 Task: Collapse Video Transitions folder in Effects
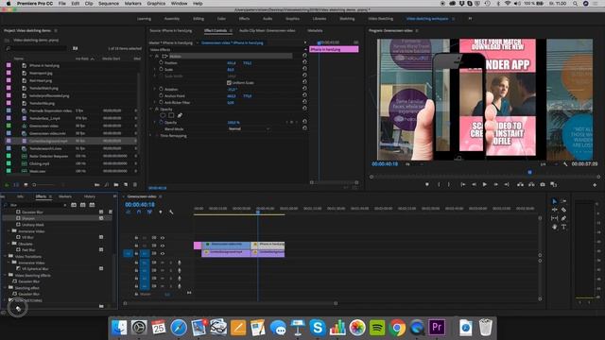pos(5,256)
